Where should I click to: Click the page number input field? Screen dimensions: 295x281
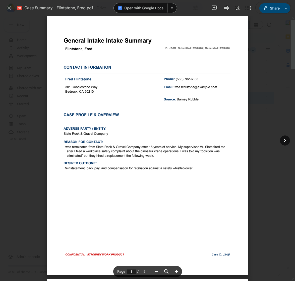132,271
